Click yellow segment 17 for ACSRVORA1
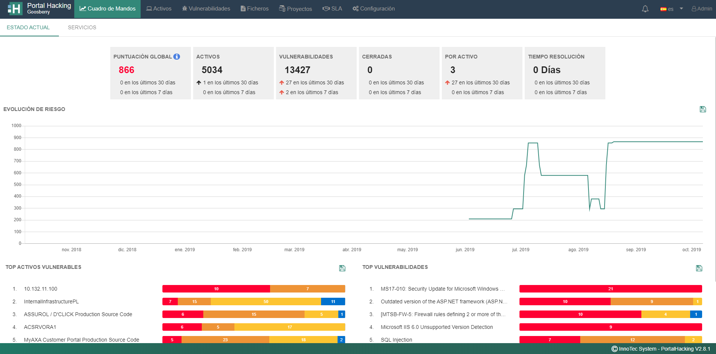This screenshot has height=354, width=716. [290, 327]
